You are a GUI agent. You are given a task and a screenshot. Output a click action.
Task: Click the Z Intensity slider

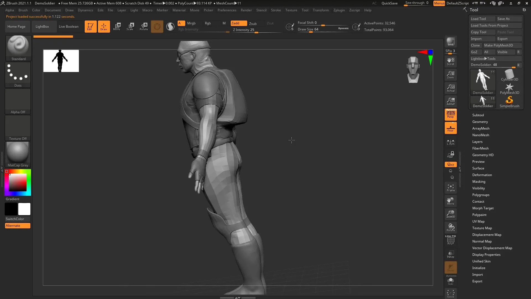point(256,30)
